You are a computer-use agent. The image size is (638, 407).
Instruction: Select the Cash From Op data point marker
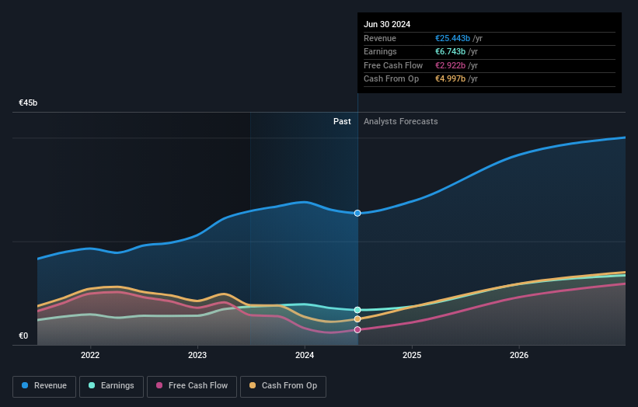357,319
